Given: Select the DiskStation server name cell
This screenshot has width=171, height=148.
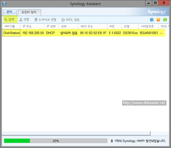Looking at the screenshot, I should point(11,33).
